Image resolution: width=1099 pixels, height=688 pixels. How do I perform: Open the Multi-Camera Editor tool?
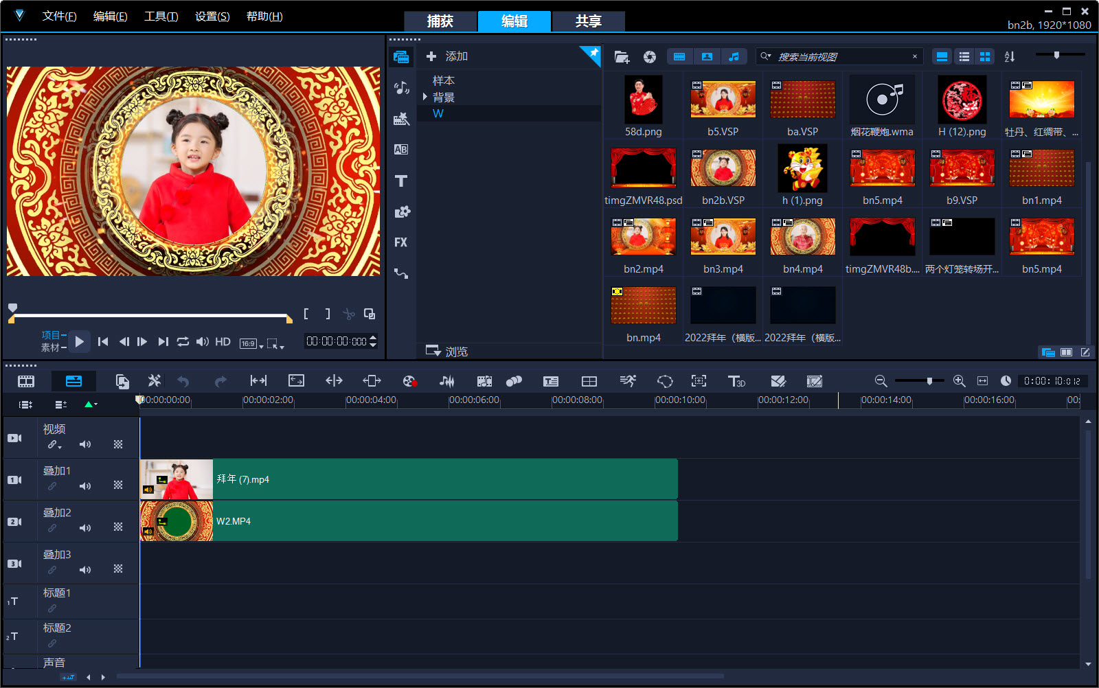click(589, 381)
